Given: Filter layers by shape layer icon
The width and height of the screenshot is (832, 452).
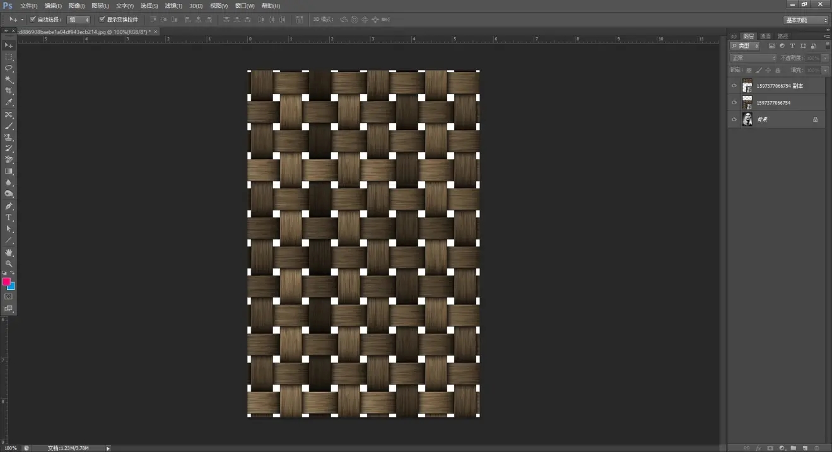Looking at the screenshot, I should pos(803,46).
